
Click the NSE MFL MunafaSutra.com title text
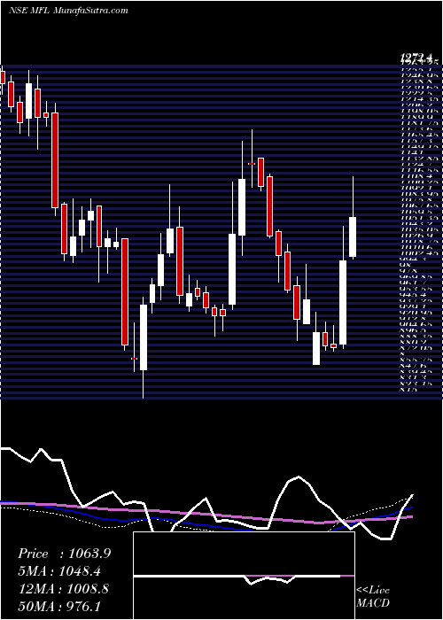[x=68, y=11]
